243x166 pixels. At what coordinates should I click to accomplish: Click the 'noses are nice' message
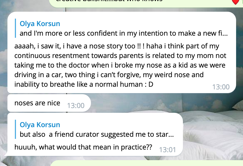(37, 103)
